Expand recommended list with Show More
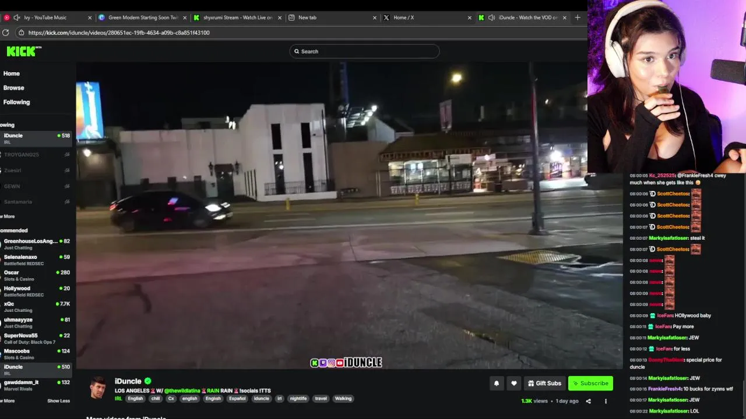The image size is (746, 419). (x=8, y=401)
